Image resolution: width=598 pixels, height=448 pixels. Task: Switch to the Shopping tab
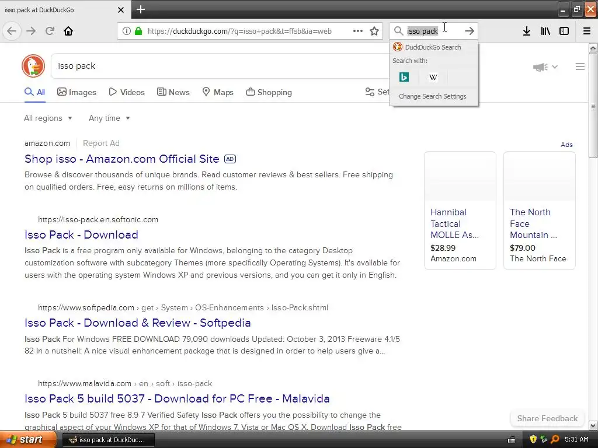[x=269, y=92]
